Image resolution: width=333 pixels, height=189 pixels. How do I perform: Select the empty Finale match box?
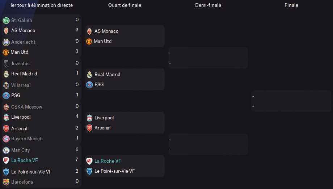(x=291, y=101)
